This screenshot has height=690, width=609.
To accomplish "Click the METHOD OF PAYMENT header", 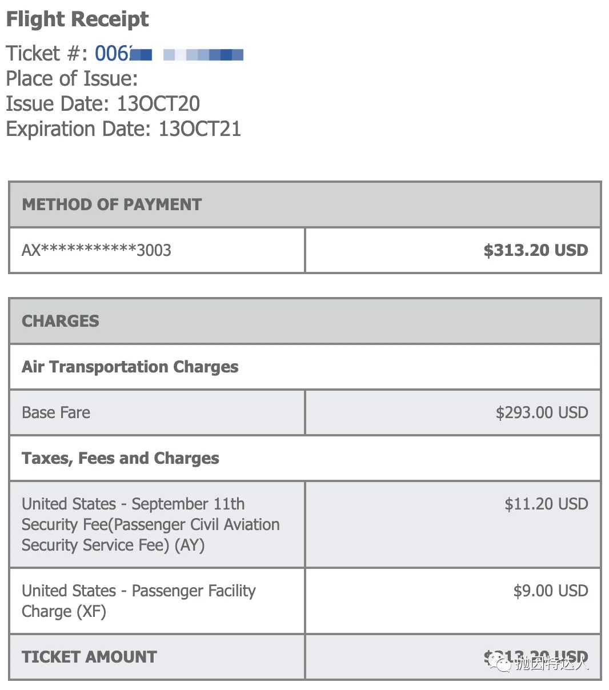I will point(112,204).
